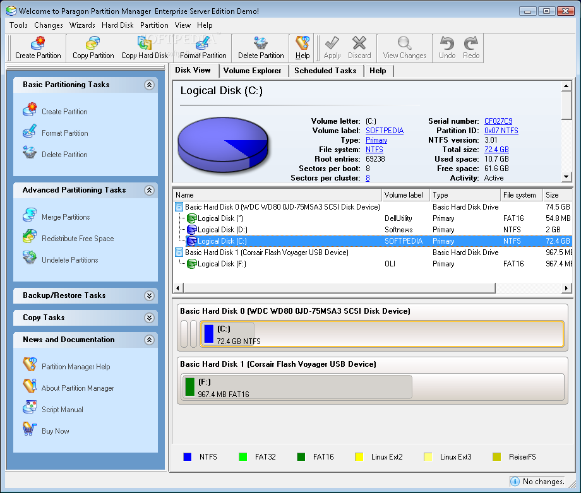
Task: Click sectors per cluster value 8 link
Action: [x=368, y=178]
